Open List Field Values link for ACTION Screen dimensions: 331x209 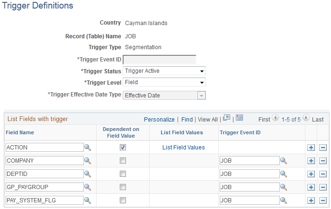coord(183,148)
